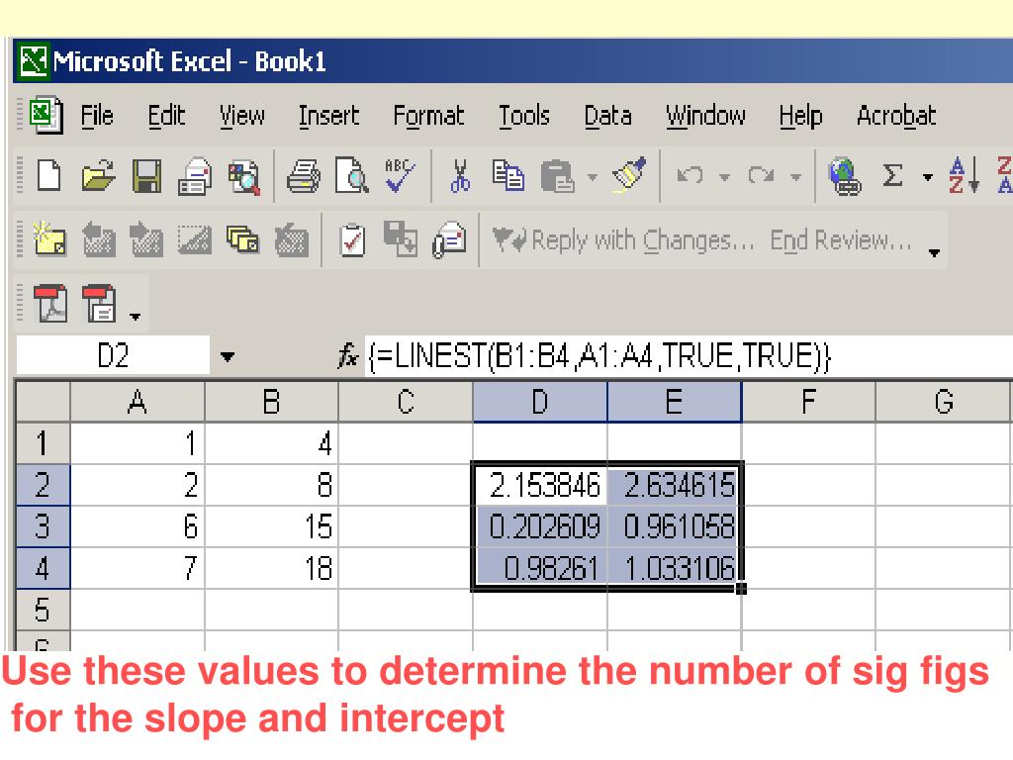Select cell B4 with value 18
Image resolution: width=1013 pixels, height=760 pixels.
click(x=271, y=568)
